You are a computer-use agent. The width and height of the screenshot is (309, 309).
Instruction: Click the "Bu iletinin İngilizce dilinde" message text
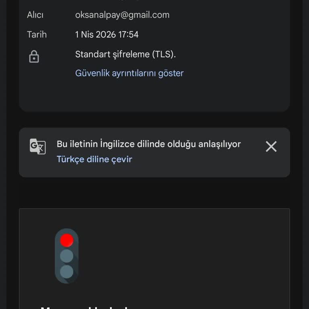148,144
